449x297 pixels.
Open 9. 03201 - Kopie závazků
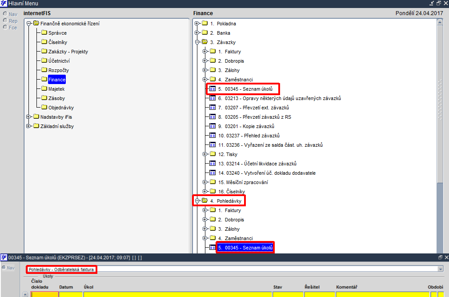coord(246,126)
